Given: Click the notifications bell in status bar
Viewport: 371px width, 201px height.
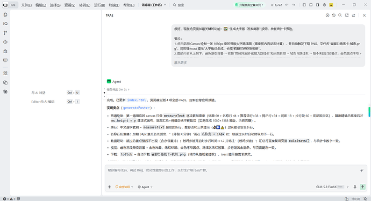Looking at the screenshot, I should (365, 199).
